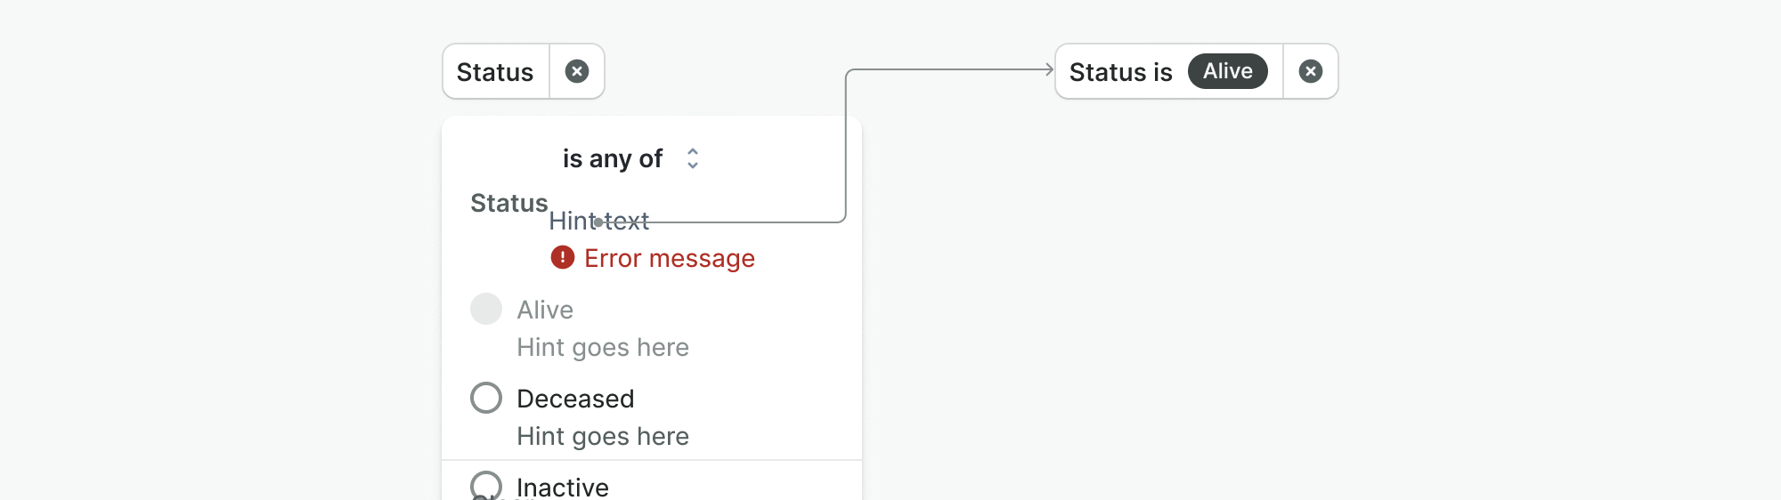Click the greyed-out Alive option label
1781x500 pixels.
[545, 310]
